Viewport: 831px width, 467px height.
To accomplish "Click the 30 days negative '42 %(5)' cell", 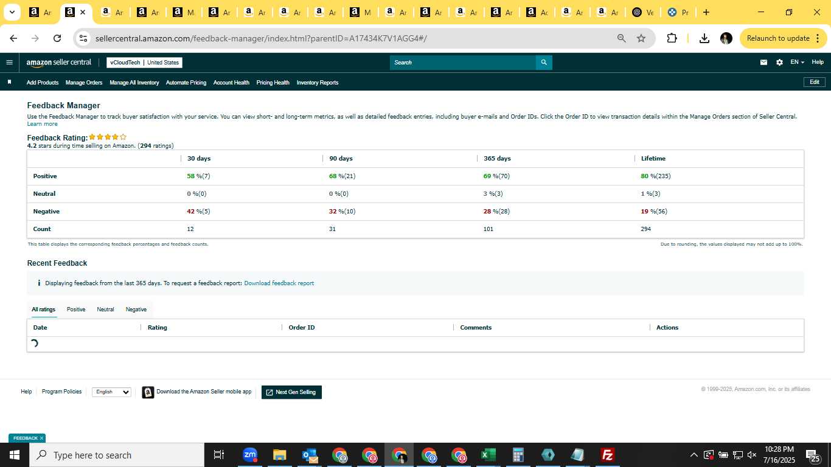I will point(198,212).
